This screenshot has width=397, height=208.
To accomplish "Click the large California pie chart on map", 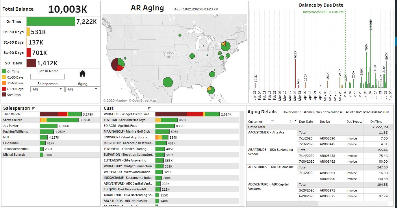I will (x=118, y=64).
